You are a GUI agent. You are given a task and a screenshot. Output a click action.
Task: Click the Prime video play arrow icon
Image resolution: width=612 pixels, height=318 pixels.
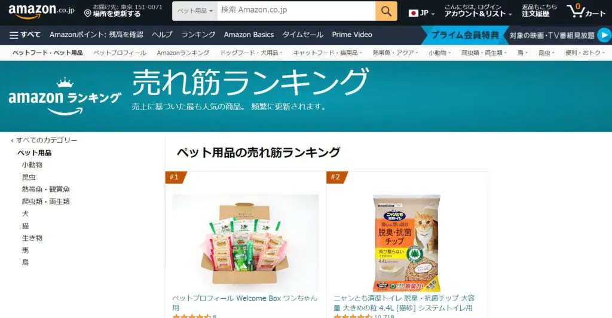tap(604, 35)
